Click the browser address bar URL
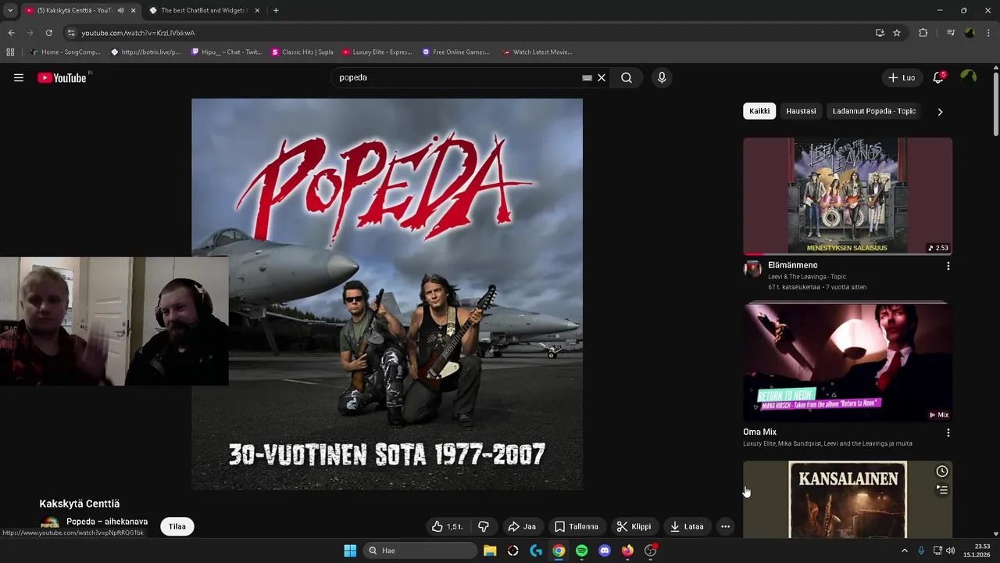This screenshot has height=563, width=1000. (138, 33)
